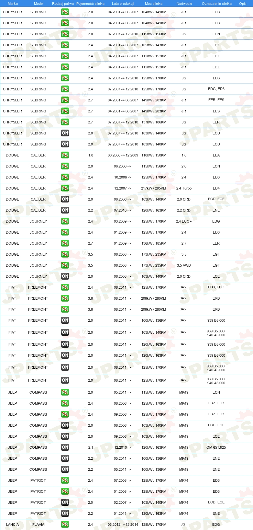253x530 pixels.
Task: Click the 2.2 CRD body cell
Action: pos(184,210)
